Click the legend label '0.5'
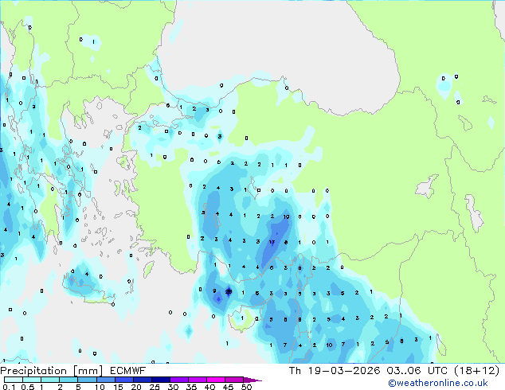 pyautogui.click(x=27, y=387)
